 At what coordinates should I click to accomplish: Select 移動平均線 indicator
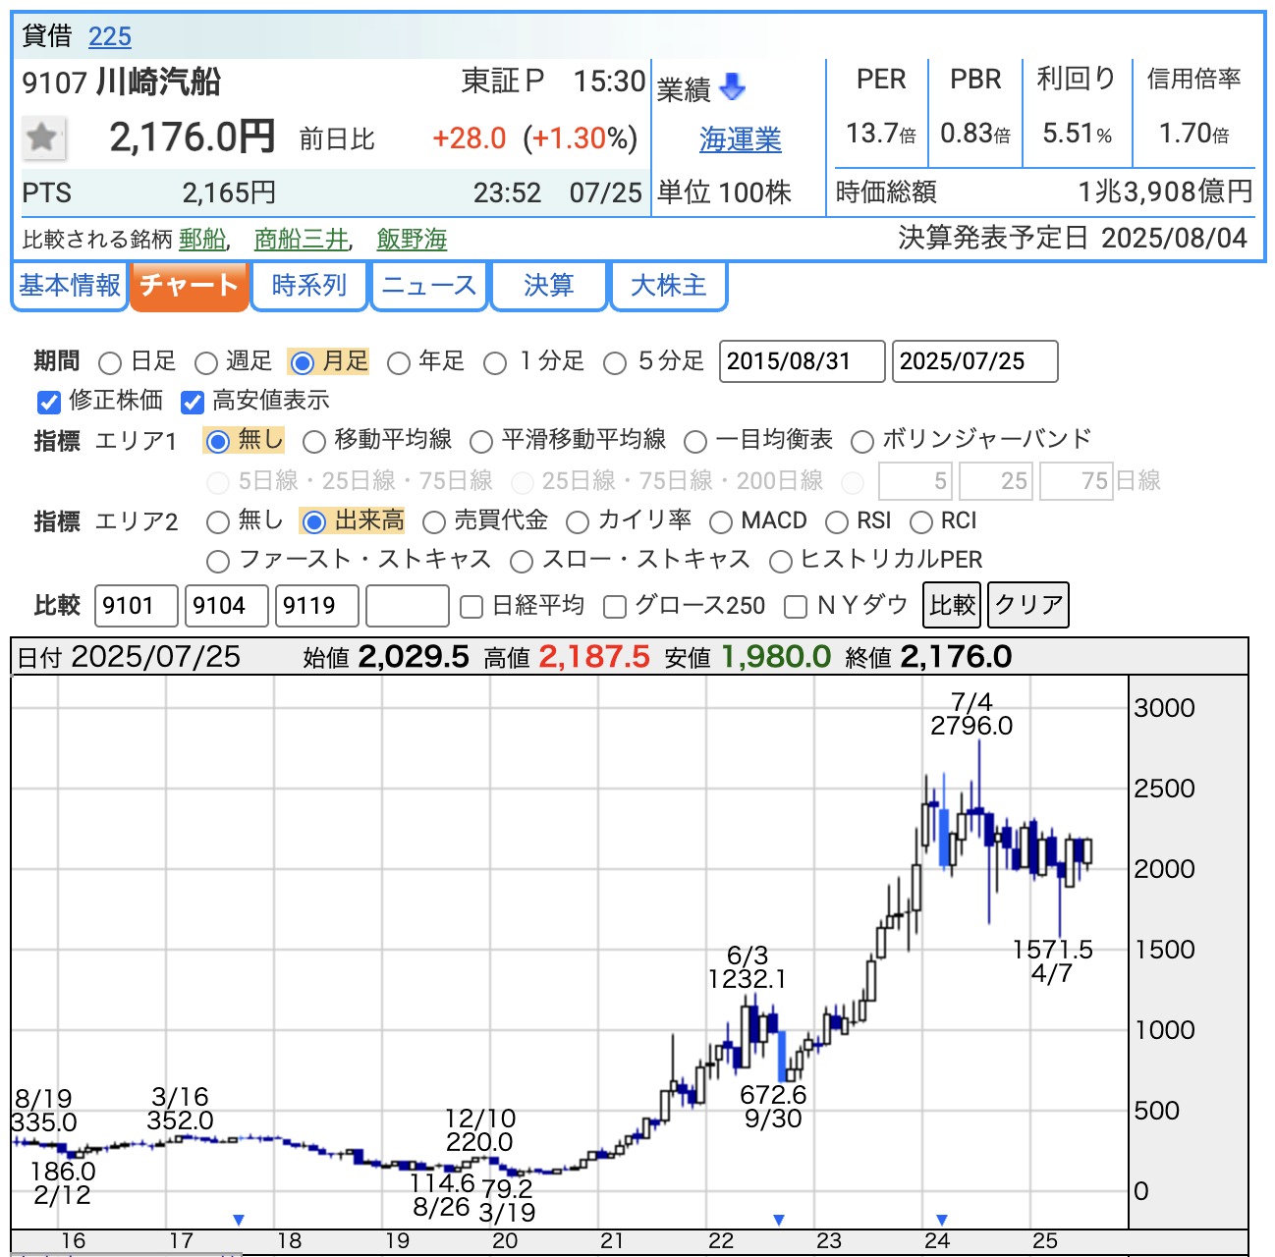click(x=314, y=442)
